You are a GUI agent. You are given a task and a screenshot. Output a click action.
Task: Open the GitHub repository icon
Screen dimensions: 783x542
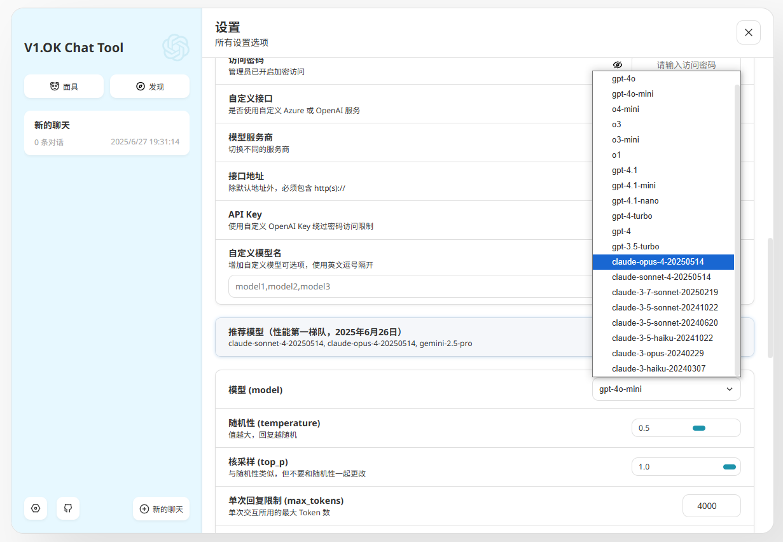point(68,509)
